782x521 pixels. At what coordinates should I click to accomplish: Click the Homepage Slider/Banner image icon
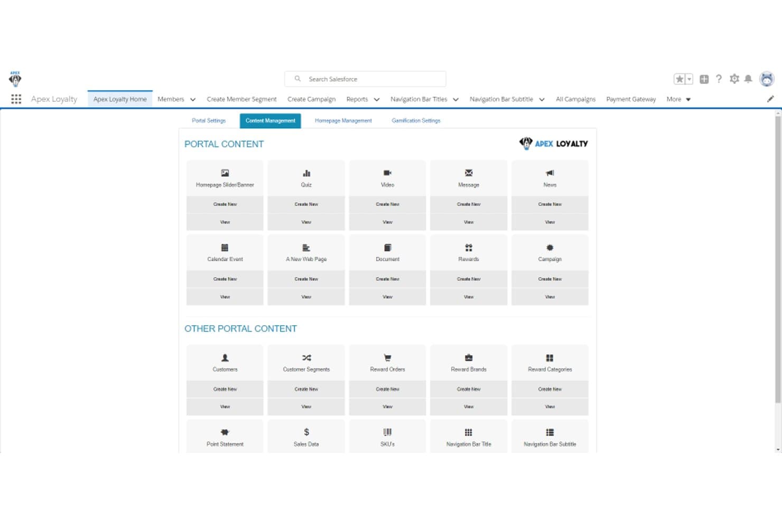[x=225, y=173]
